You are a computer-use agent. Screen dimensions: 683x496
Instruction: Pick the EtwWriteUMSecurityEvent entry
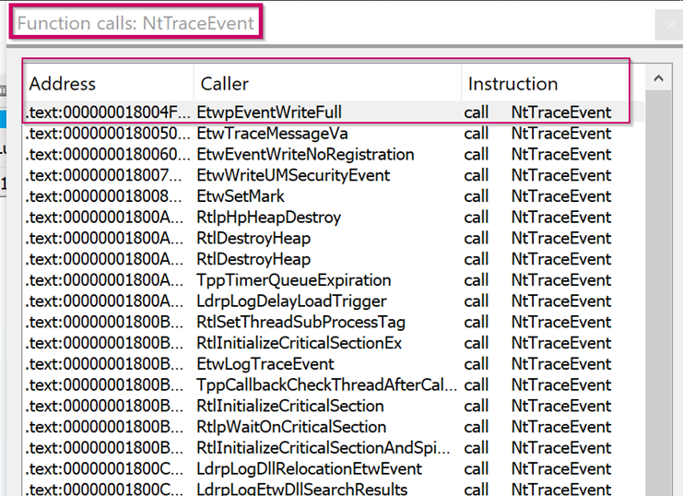293,175
